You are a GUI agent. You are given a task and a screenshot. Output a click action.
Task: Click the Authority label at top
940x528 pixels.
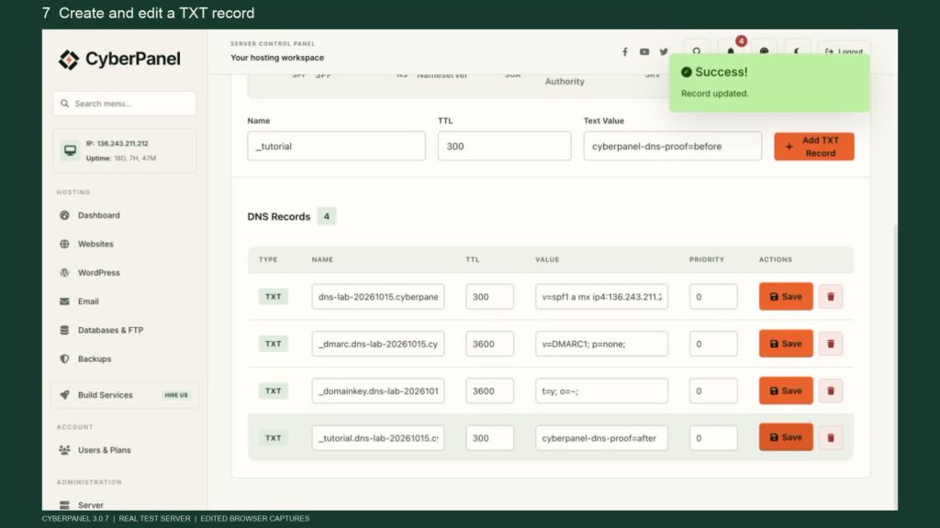(565, 82)
